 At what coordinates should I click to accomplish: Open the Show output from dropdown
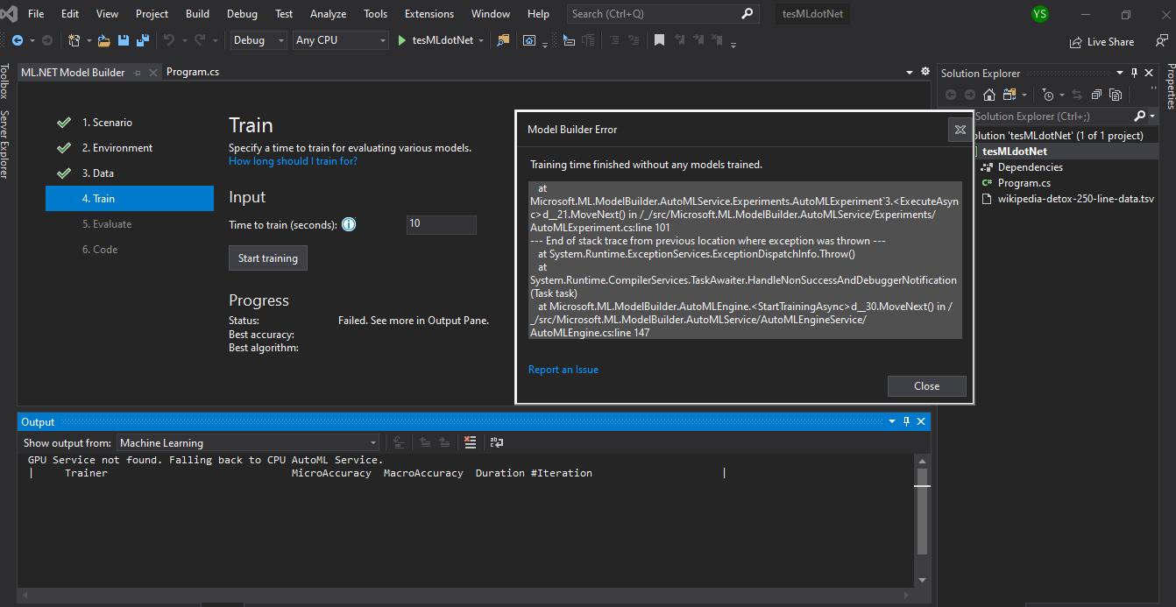(x=248, y=442)
